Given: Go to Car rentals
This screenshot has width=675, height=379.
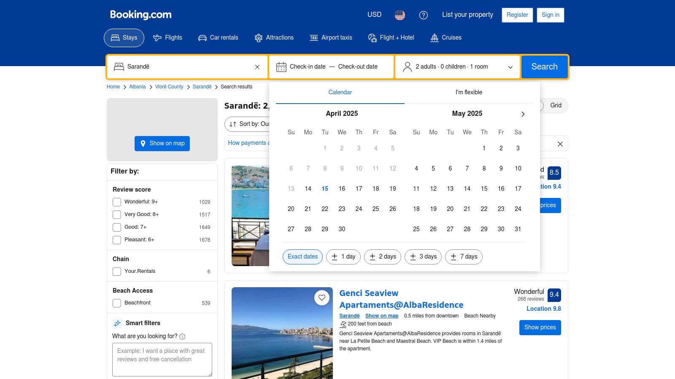Looking at the screenshot, I should click(218, 38).
